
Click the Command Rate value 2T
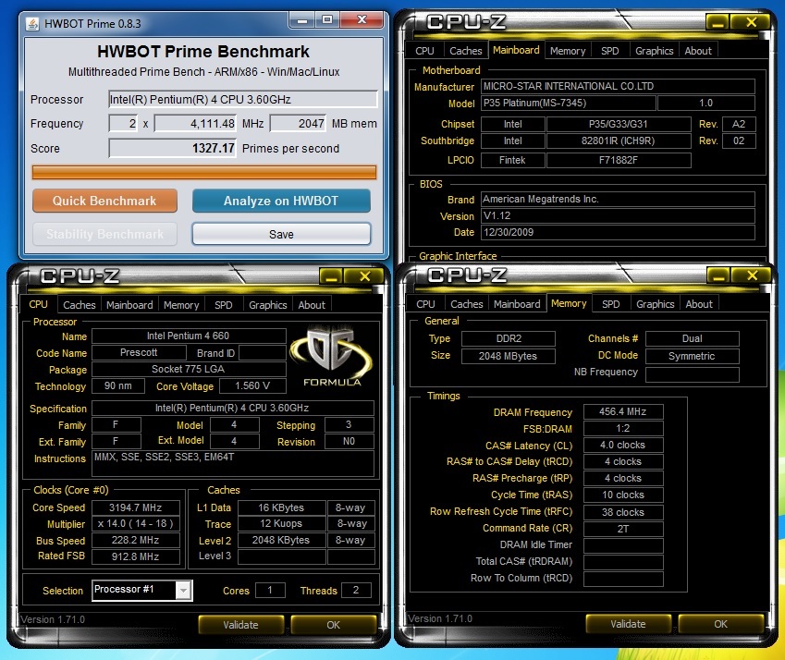pyautogui.click(x=623, y=529)
